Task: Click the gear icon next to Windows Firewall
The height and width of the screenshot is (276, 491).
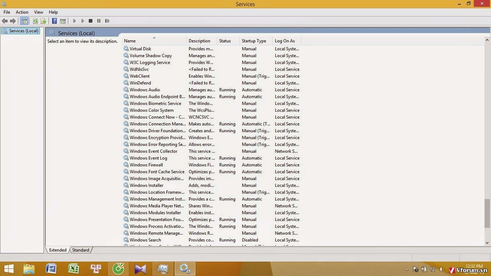Action: pyautogui.click(x=126, y=165)
